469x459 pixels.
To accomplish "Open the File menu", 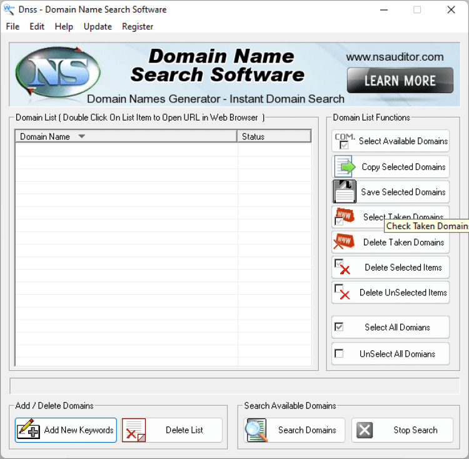I will pos(13,27).
